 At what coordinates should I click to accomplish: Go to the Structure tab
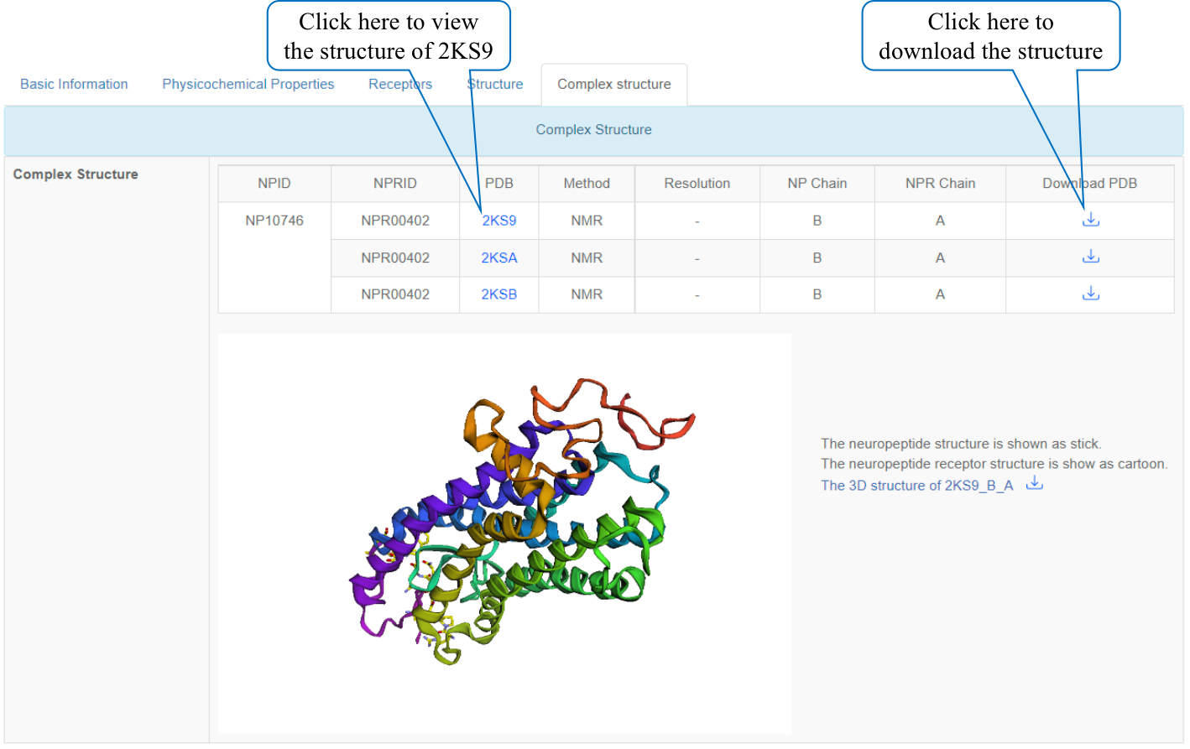(x=495, y=84)
